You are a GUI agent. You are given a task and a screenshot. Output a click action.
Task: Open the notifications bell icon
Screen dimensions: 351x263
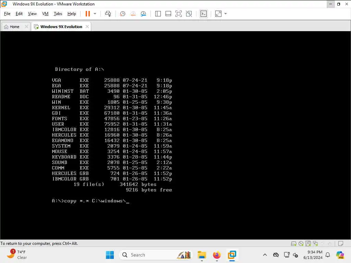[x=328, y=255]
